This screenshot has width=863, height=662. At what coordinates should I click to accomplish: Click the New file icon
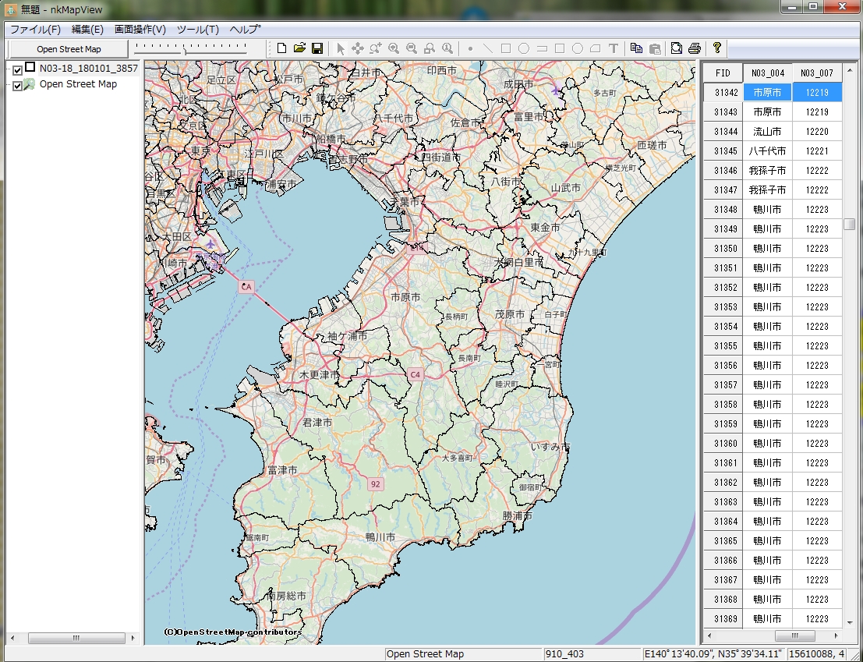click(x=281, y=48)
